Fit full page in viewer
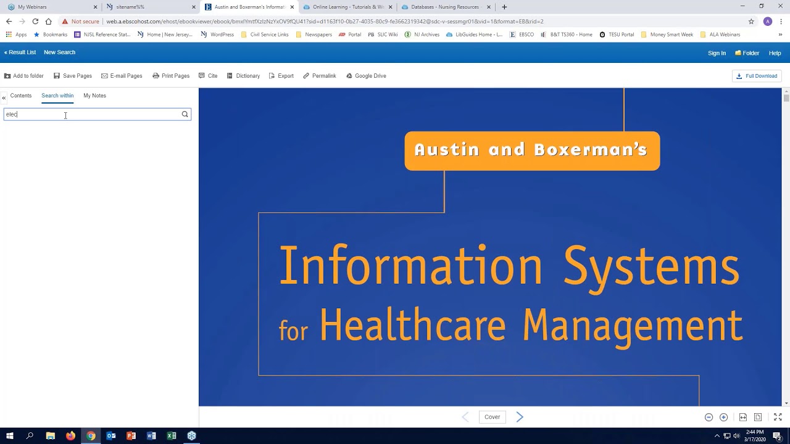The width and height of the screenshot is (790, 444). click(x=758, y=417)
